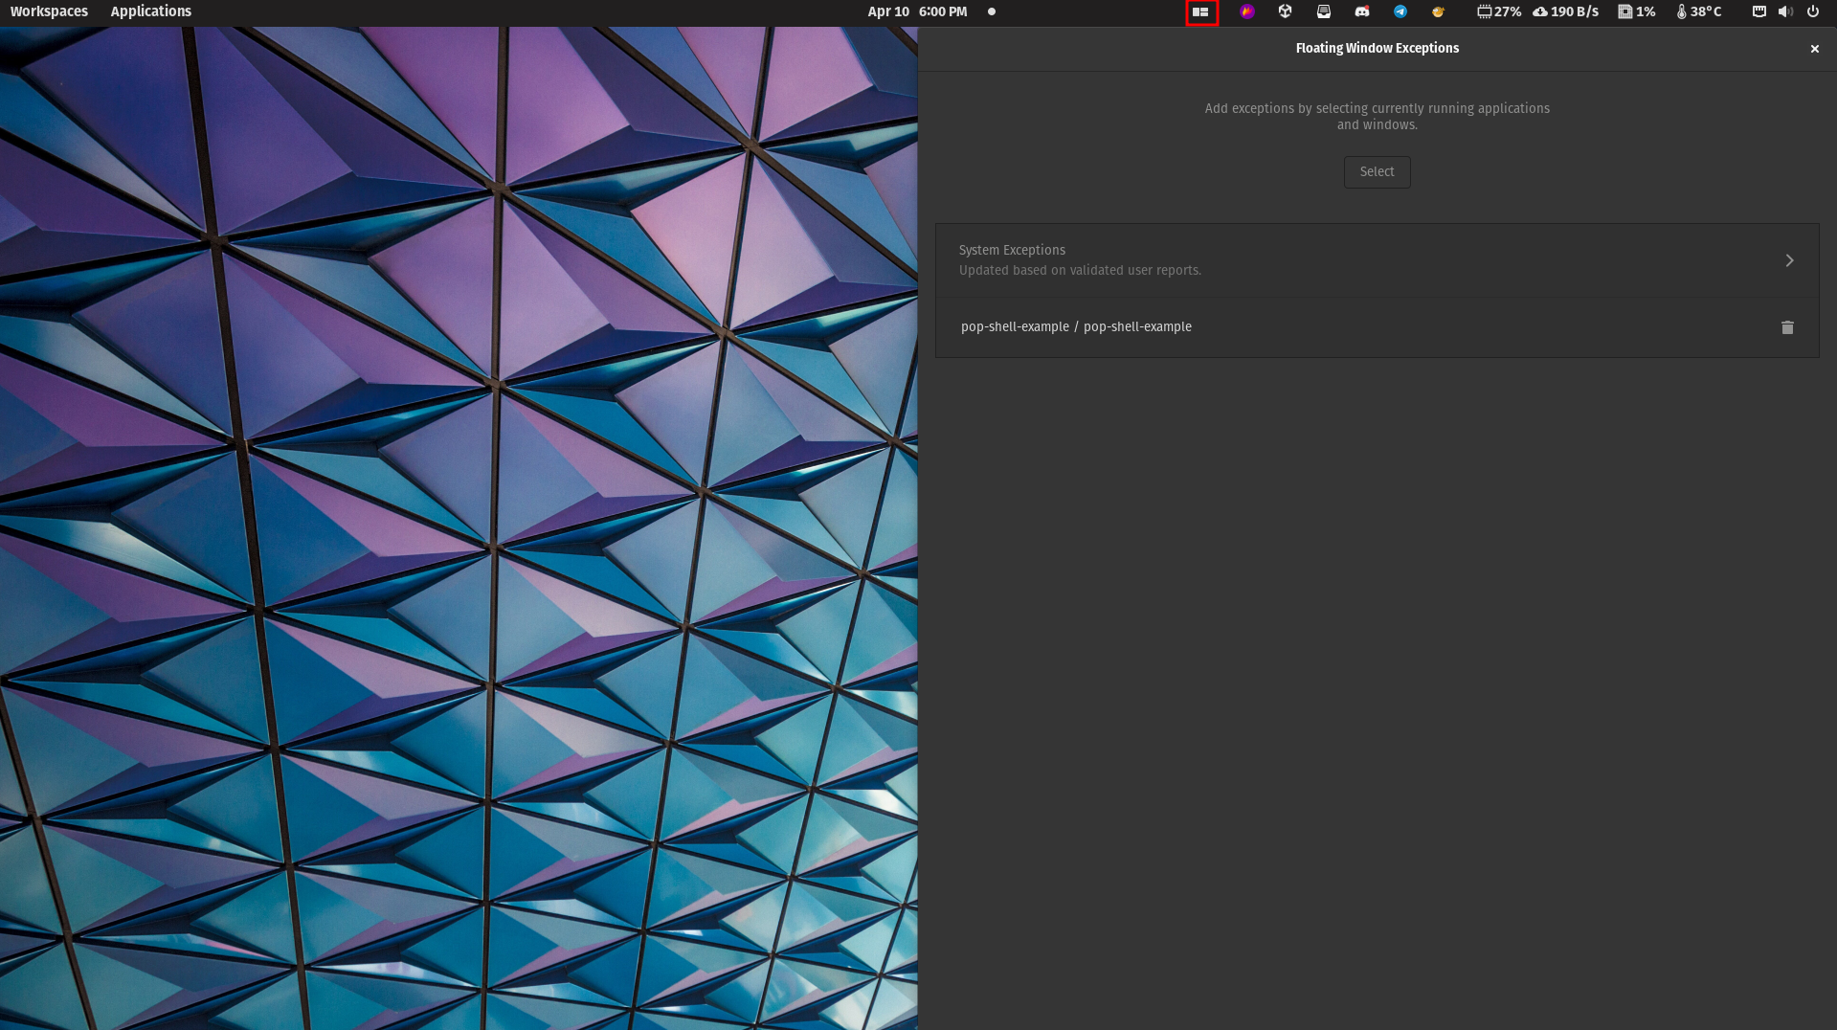This screenshot has width=1837, height=1030.
Task: Open the volume control icon
Action: (1784, 11)
